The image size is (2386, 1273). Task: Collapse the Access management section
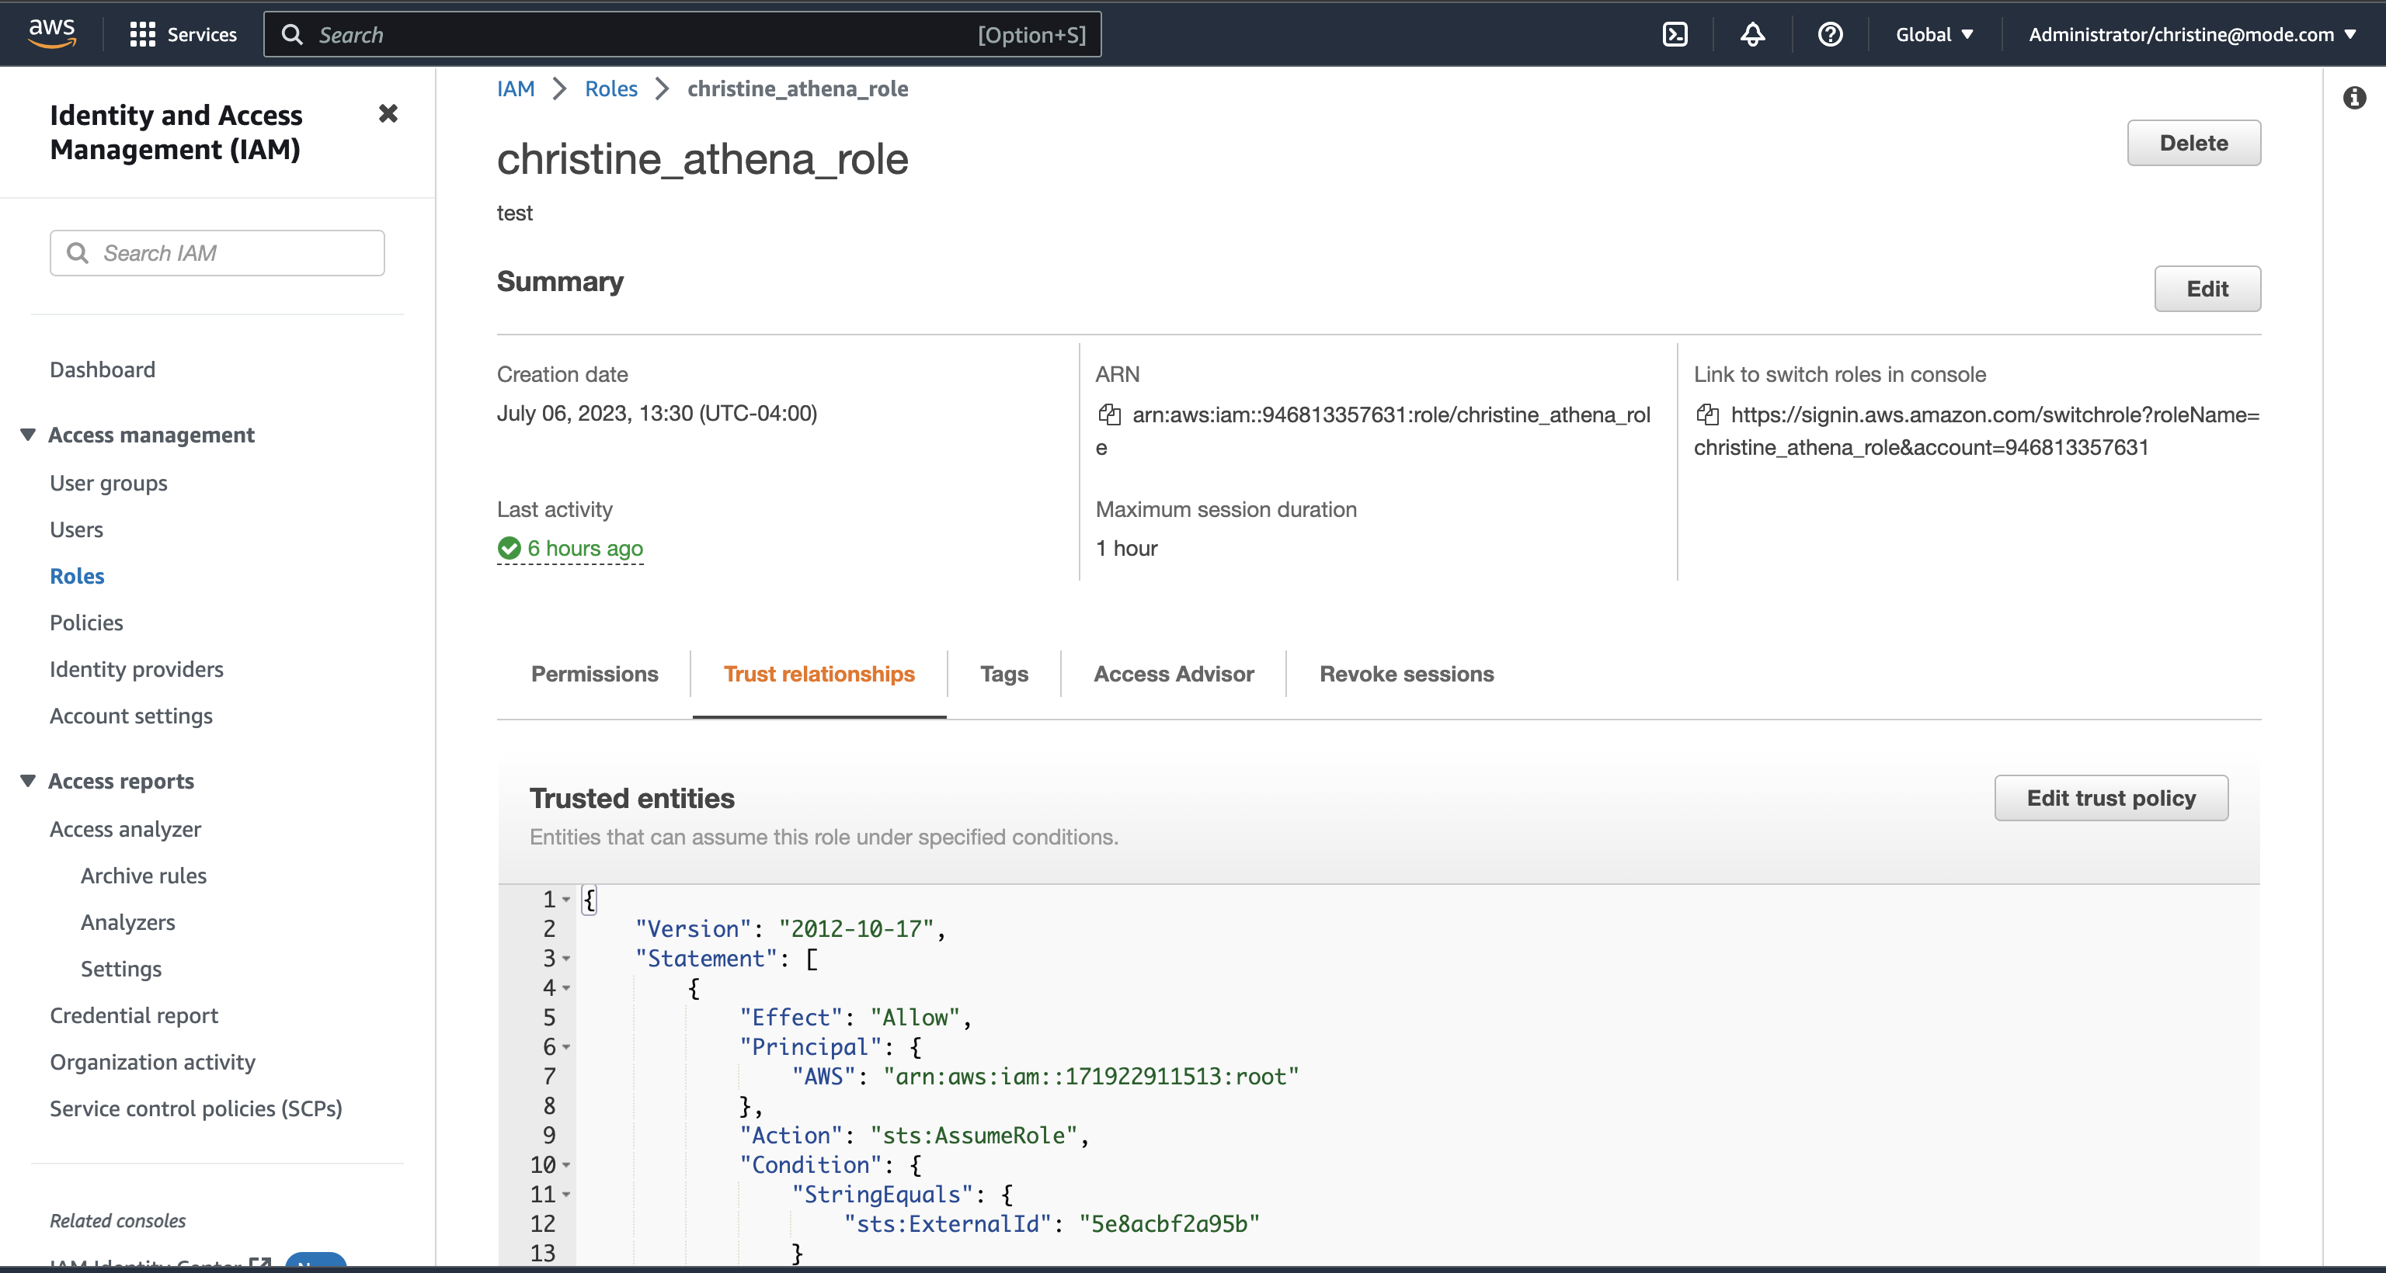[x=28, y=434]
